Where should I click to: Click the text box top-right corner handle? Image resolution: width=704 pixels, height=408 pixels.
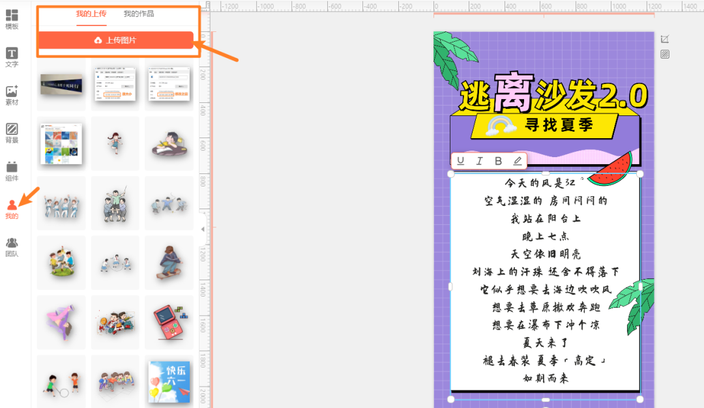[640, 174]
